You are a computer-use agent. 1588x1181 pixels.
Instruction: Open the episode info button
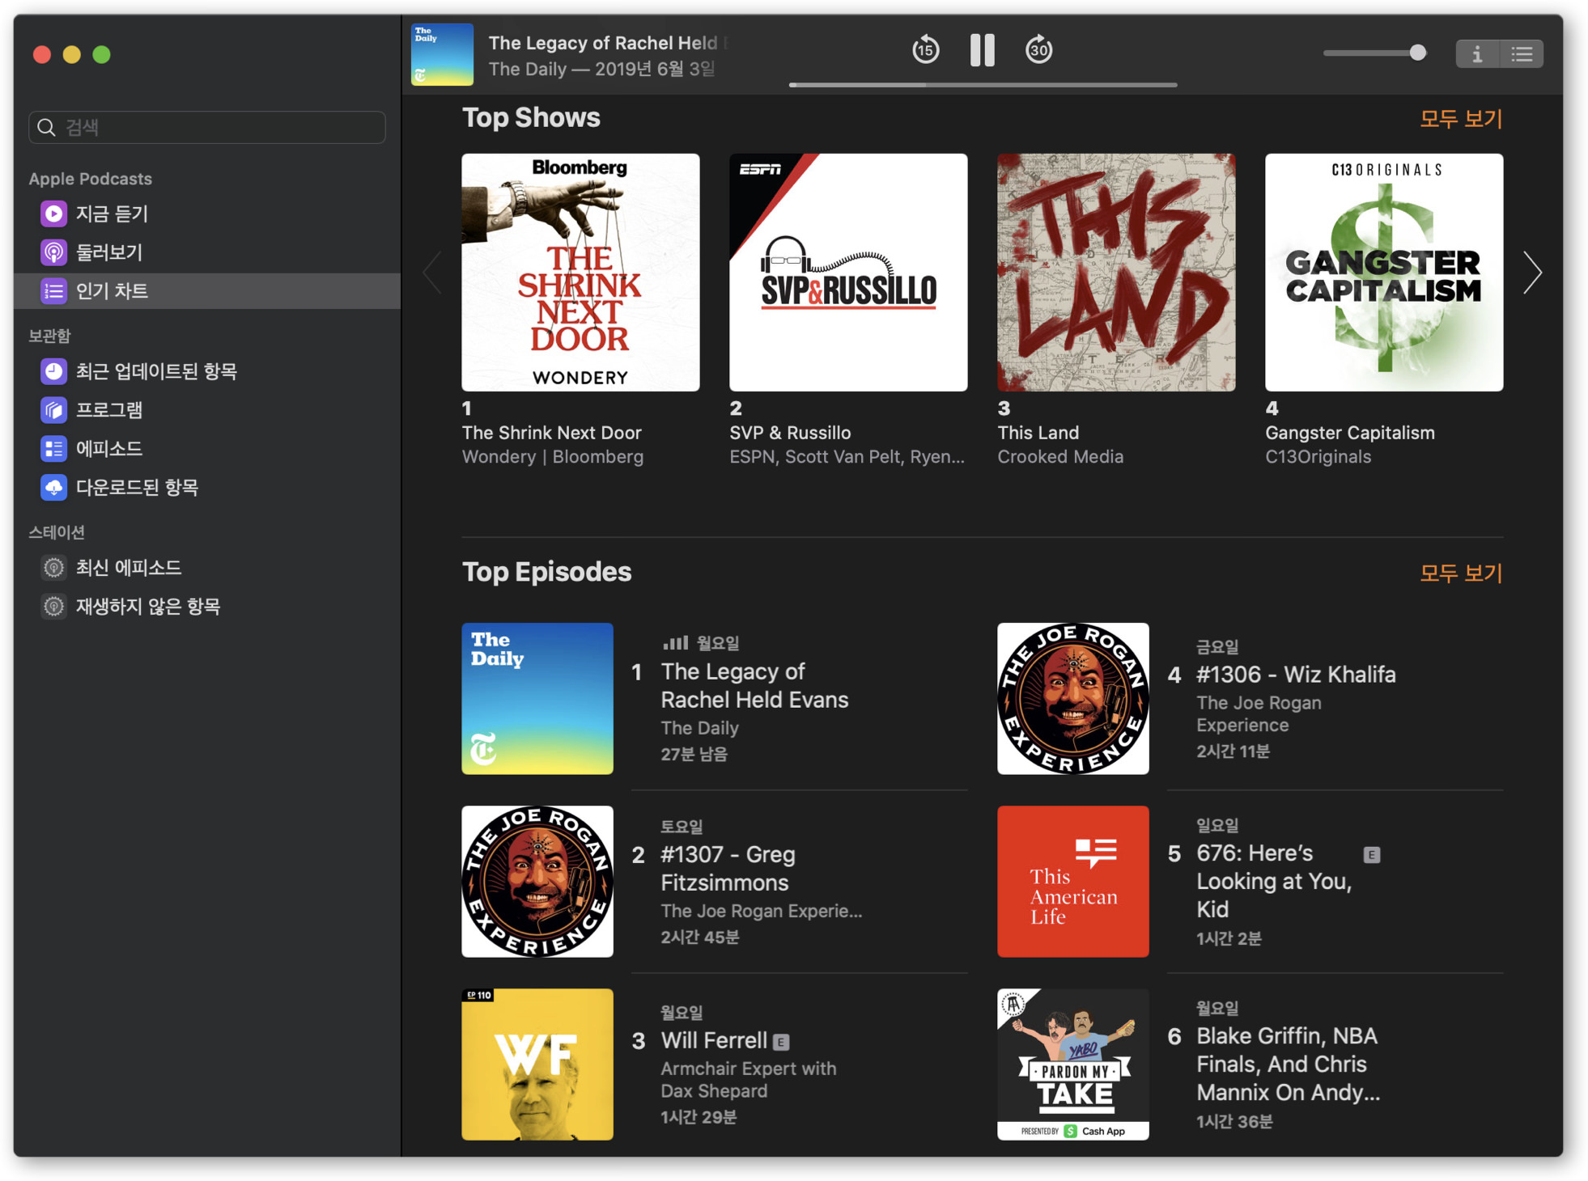coord(1477,54)
